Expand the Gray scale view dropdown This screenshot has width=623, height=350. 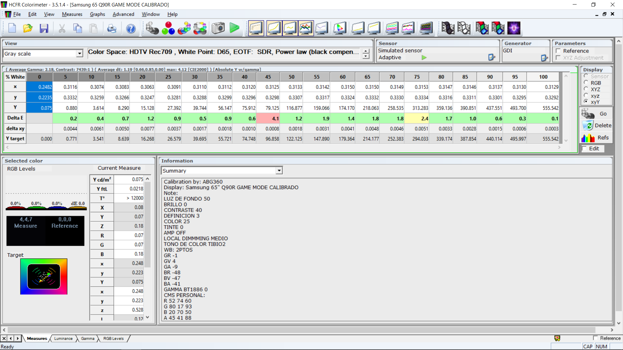79,54
